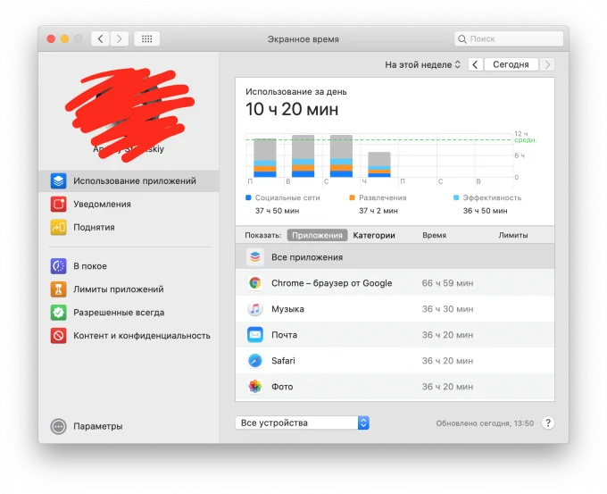This screenshot has width=607, height=494.
Task: Click the blue 'Социальные сети' legend swatch
Action: 248,198
